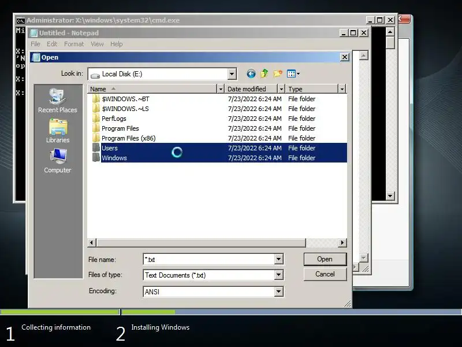
Task: Click the Users folder icon
Action: tap(96, 148)
